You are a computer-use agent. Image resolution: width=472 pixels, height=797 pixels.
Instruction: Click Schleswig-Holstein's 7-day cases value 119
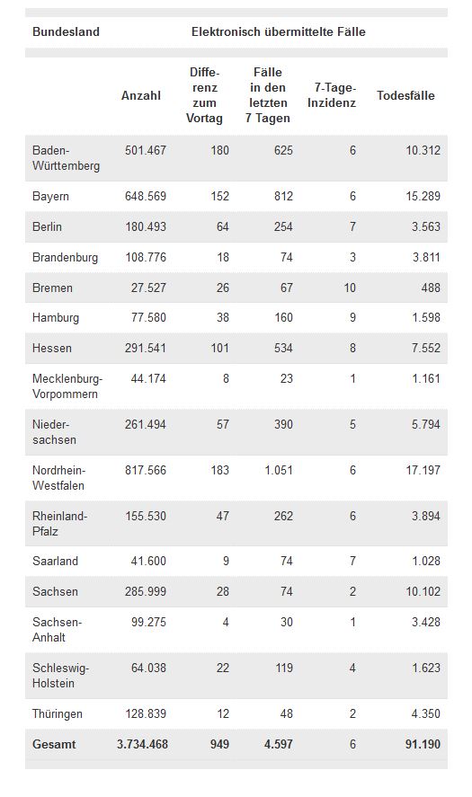284,668
